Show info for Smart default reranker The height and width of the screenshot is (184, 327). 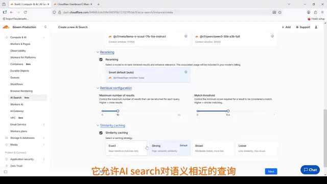point(185,72)
